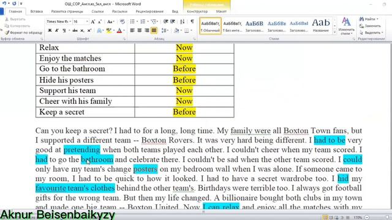Click the line spacing icon
Screen dimensions: 392x220
point(164,31)
